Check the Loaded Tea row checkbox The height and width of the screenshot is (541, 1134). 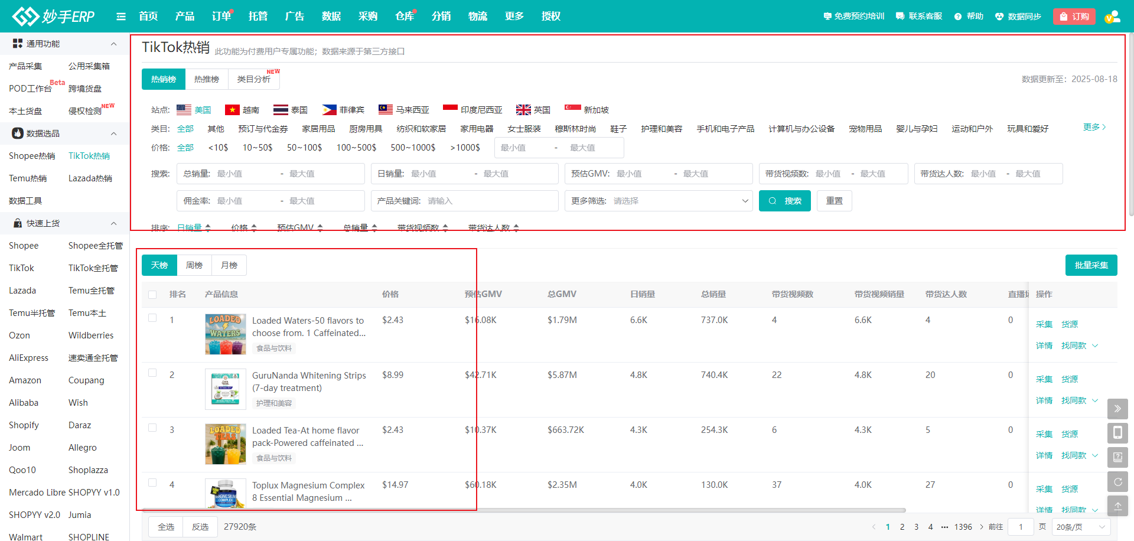pos(152,428)
